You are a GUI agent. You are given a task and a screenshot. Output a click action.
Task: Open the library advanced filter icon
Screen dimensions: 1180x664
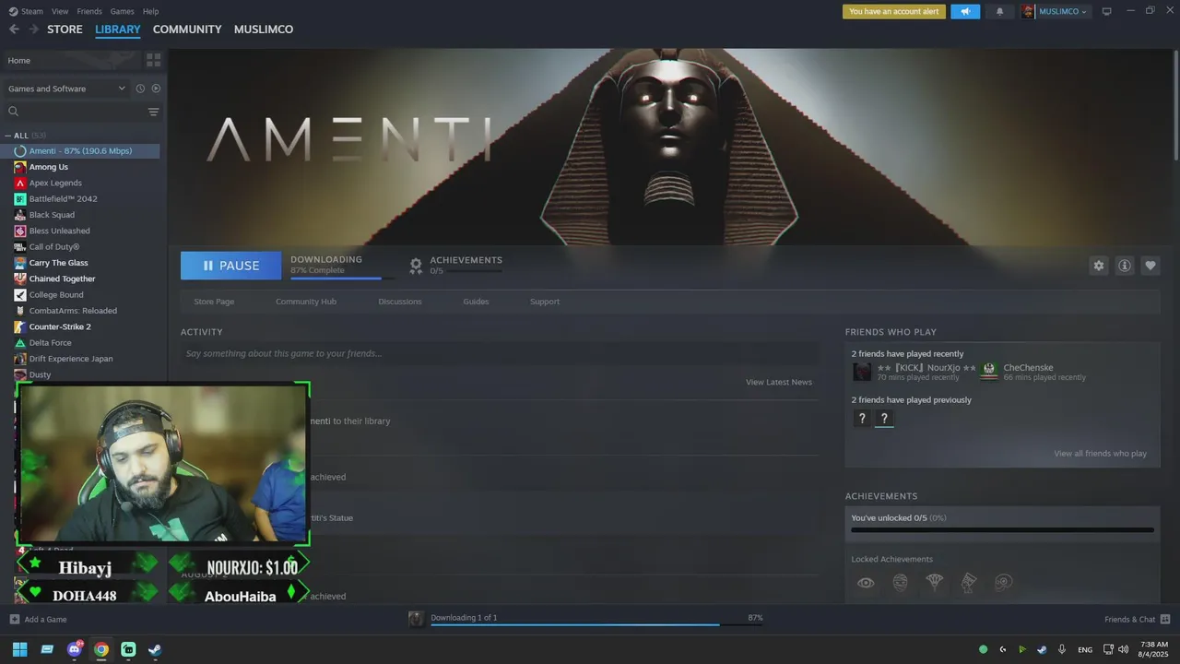click(x=153, y=112)
